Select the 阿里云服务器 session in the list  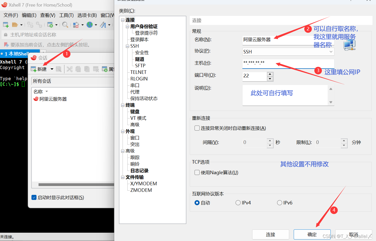click(x=50, y=99)
